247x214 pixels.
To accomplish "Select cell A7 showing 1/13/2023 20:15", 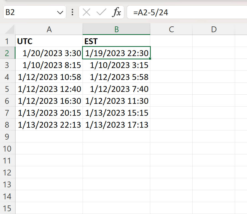I will [49, 113].
